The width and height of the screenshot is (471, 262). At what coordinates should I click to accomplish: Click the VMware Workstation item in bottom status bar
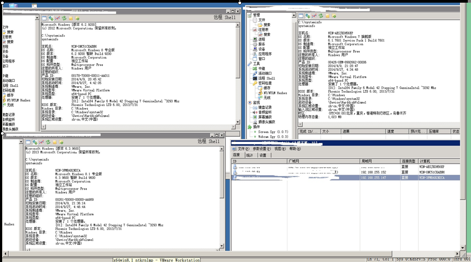coord(156,260)
